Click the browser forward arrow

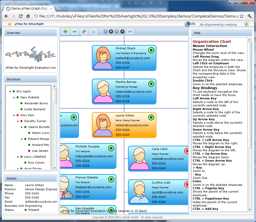click(13, 16)
